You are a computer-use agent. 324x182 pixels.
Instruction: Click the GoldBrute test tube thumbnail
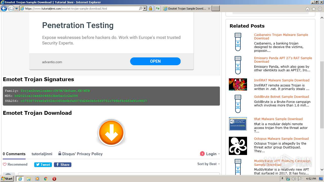tap(238, 104)
